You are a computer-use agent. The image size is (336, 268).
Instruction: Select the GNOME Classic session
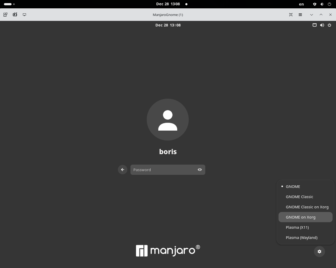coord(299,197)
